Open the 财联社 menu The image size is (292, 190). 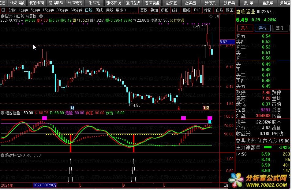94,3
